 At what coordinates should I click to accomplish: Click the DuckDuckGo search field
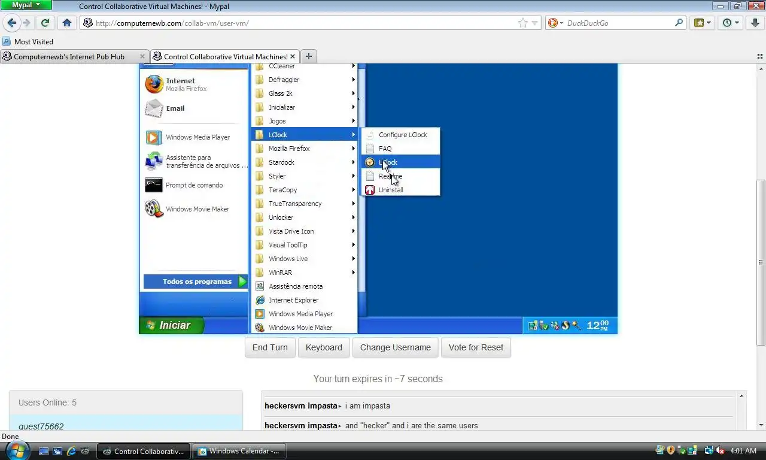[x=618, y=23]
